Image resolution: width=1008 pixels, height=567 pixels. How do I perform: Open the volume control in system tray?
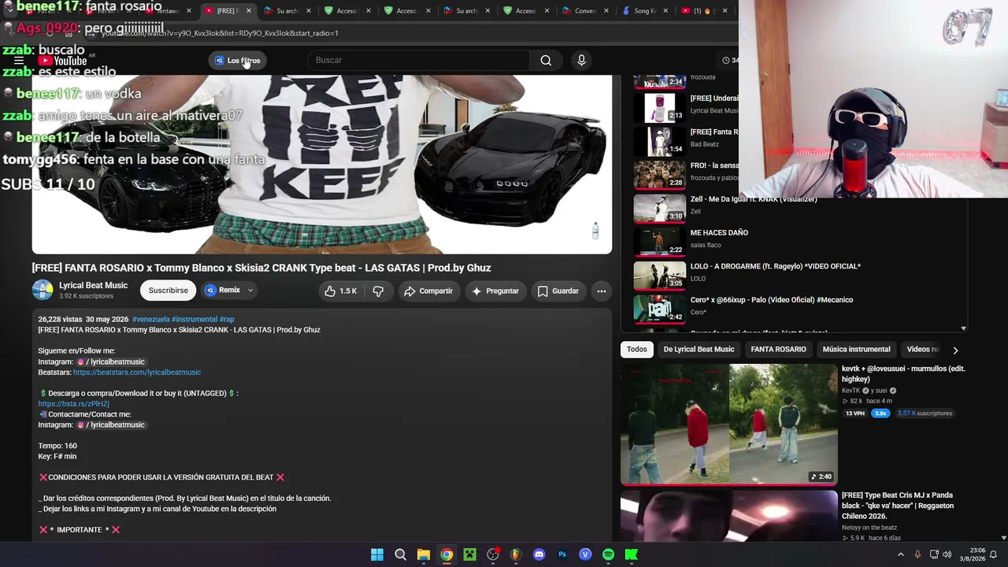point(947,554)
